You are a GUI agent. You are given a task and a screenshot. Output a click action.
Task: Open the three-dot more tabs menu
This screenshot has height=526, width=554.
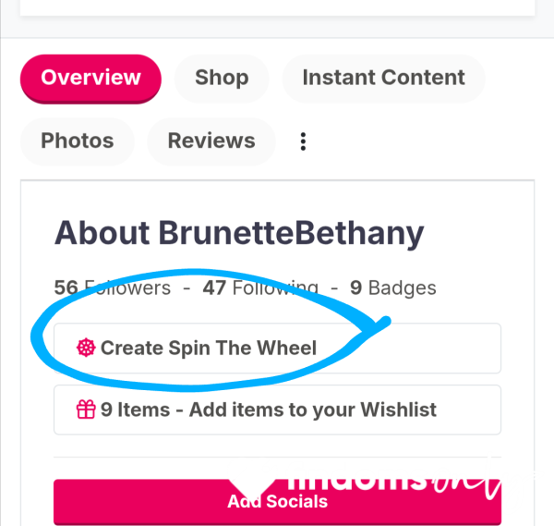click(x=303, y=141)
